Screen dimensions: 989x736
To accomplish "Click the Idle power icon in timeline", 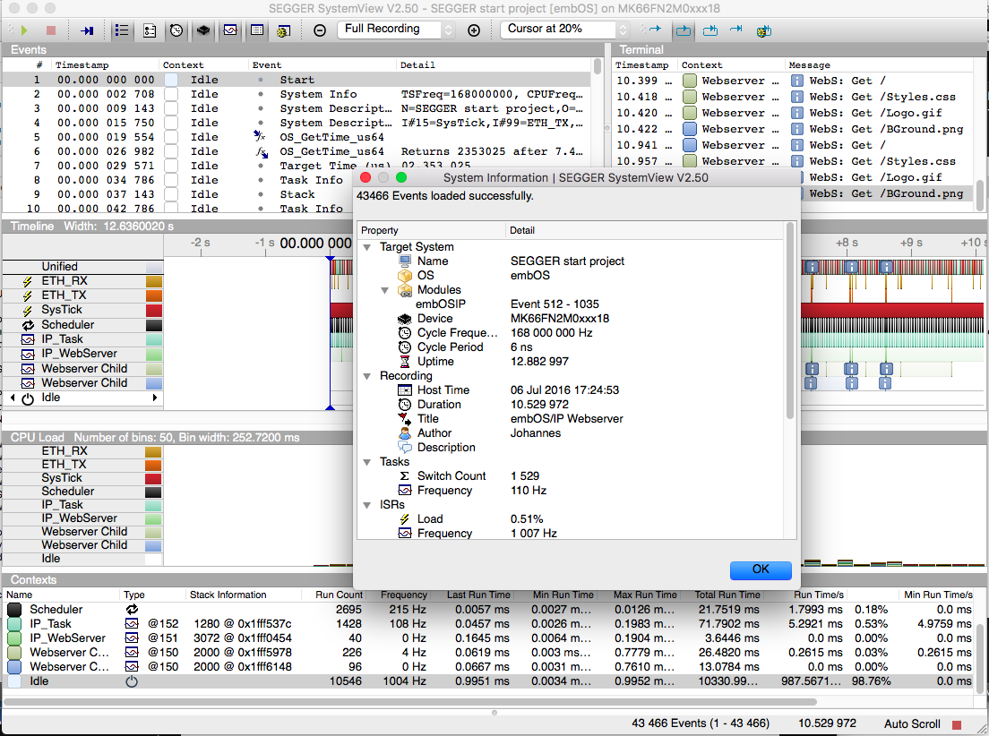I will (27, 398).
